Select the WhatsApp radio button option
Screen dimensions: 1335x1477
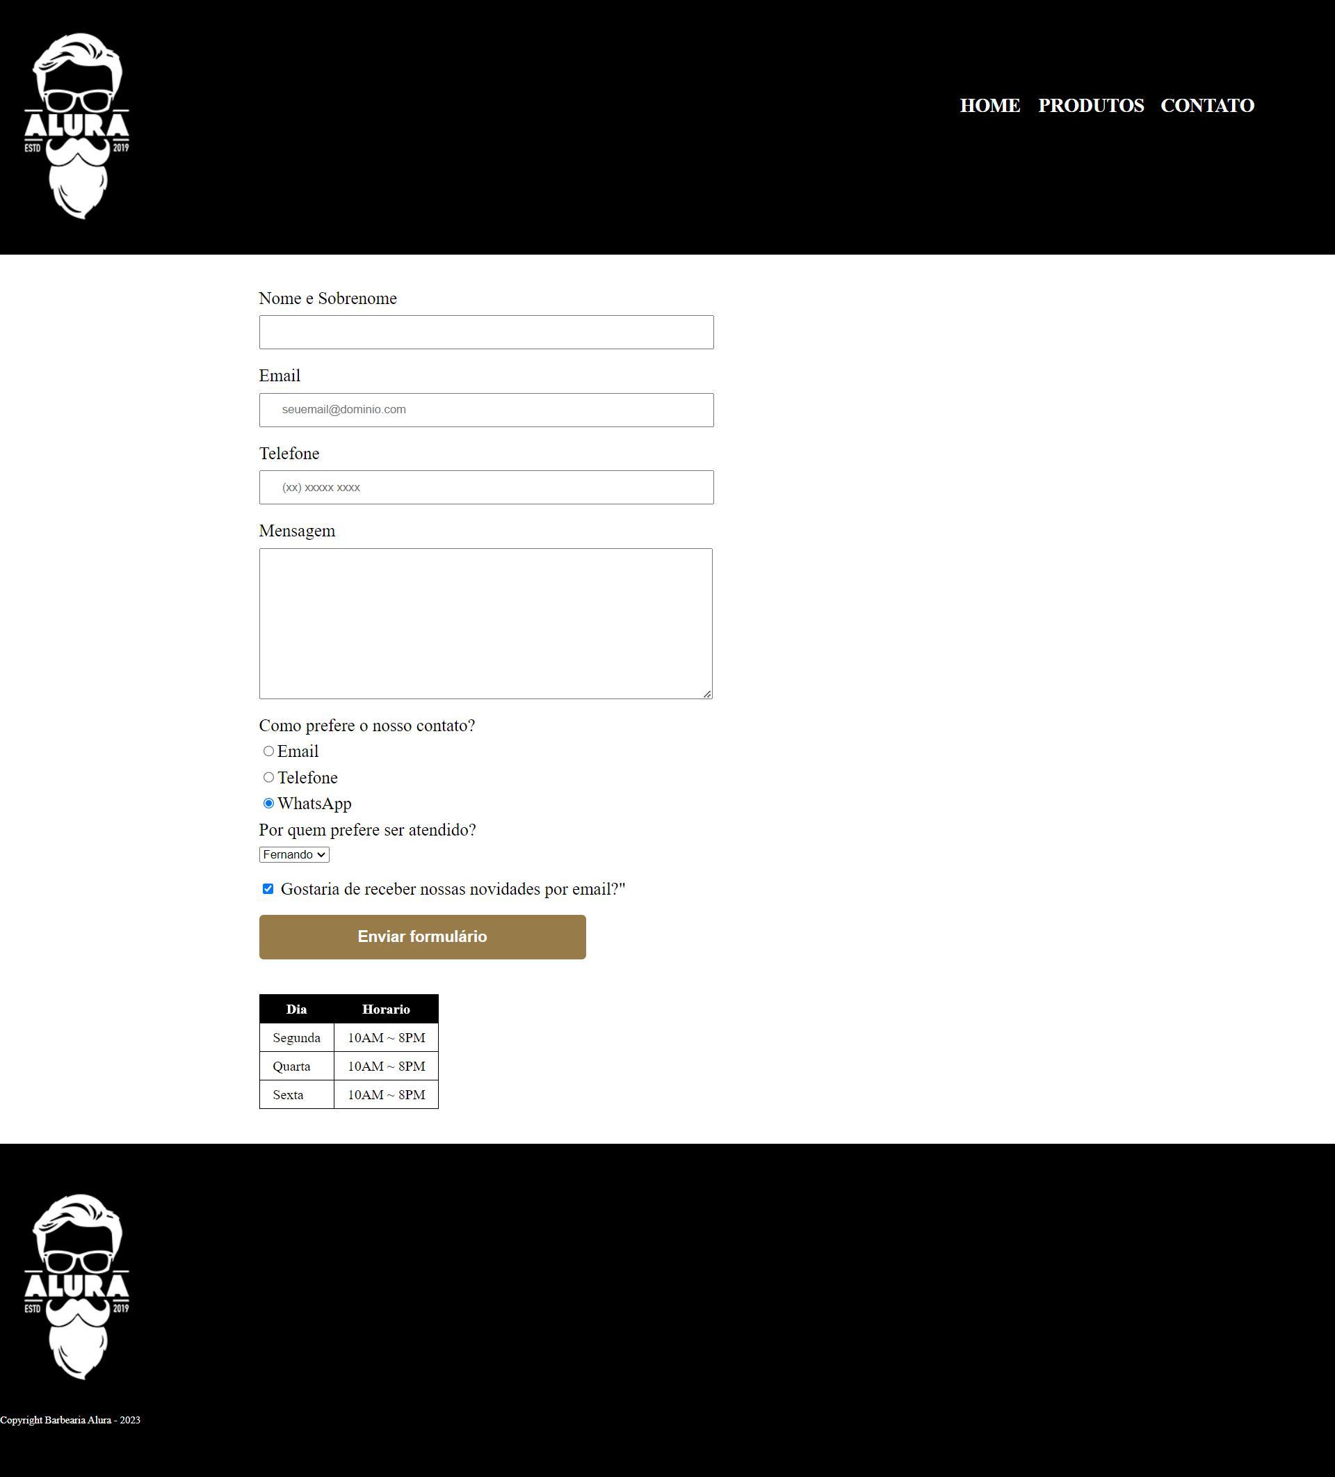tap(269, 803)
